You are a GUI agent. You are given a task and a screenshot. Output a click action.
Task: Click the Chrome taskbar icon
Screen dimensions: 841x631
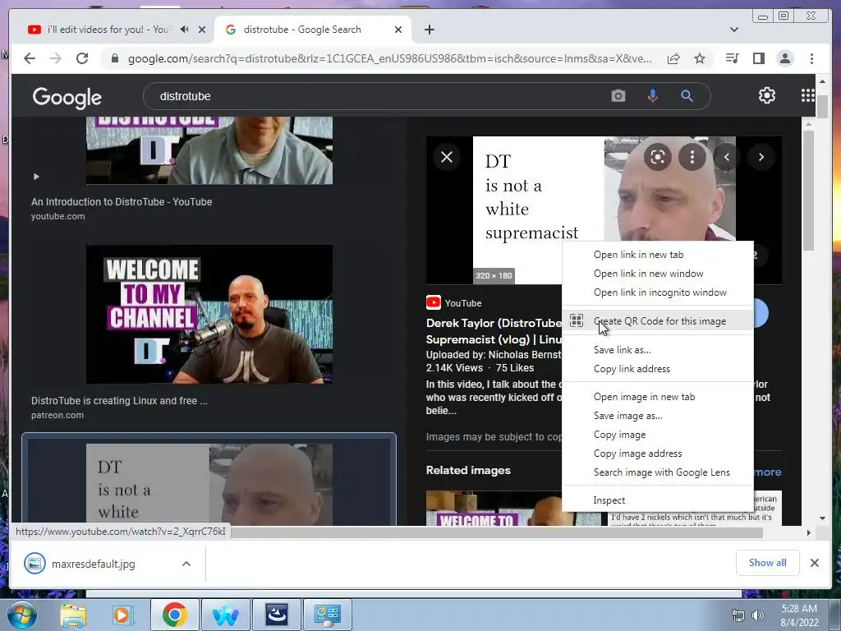[175, 615]
